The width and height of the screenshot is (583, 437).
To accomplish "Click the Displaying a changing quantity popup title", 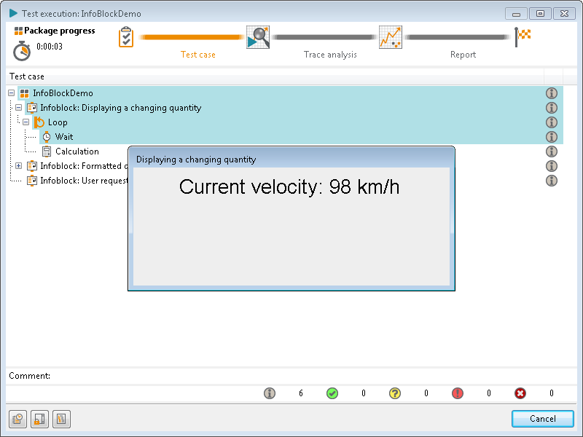I will pyautogui.click(x=196, y=160).
